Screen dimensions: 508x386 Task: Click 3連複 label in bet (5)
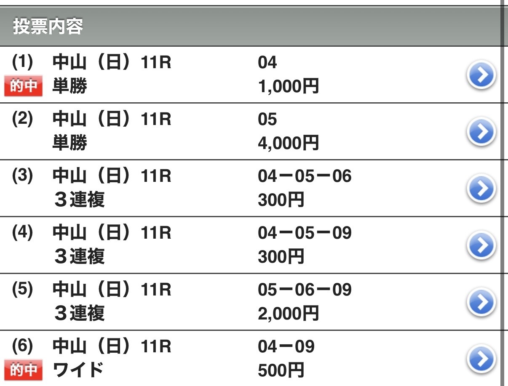(79, 314)
